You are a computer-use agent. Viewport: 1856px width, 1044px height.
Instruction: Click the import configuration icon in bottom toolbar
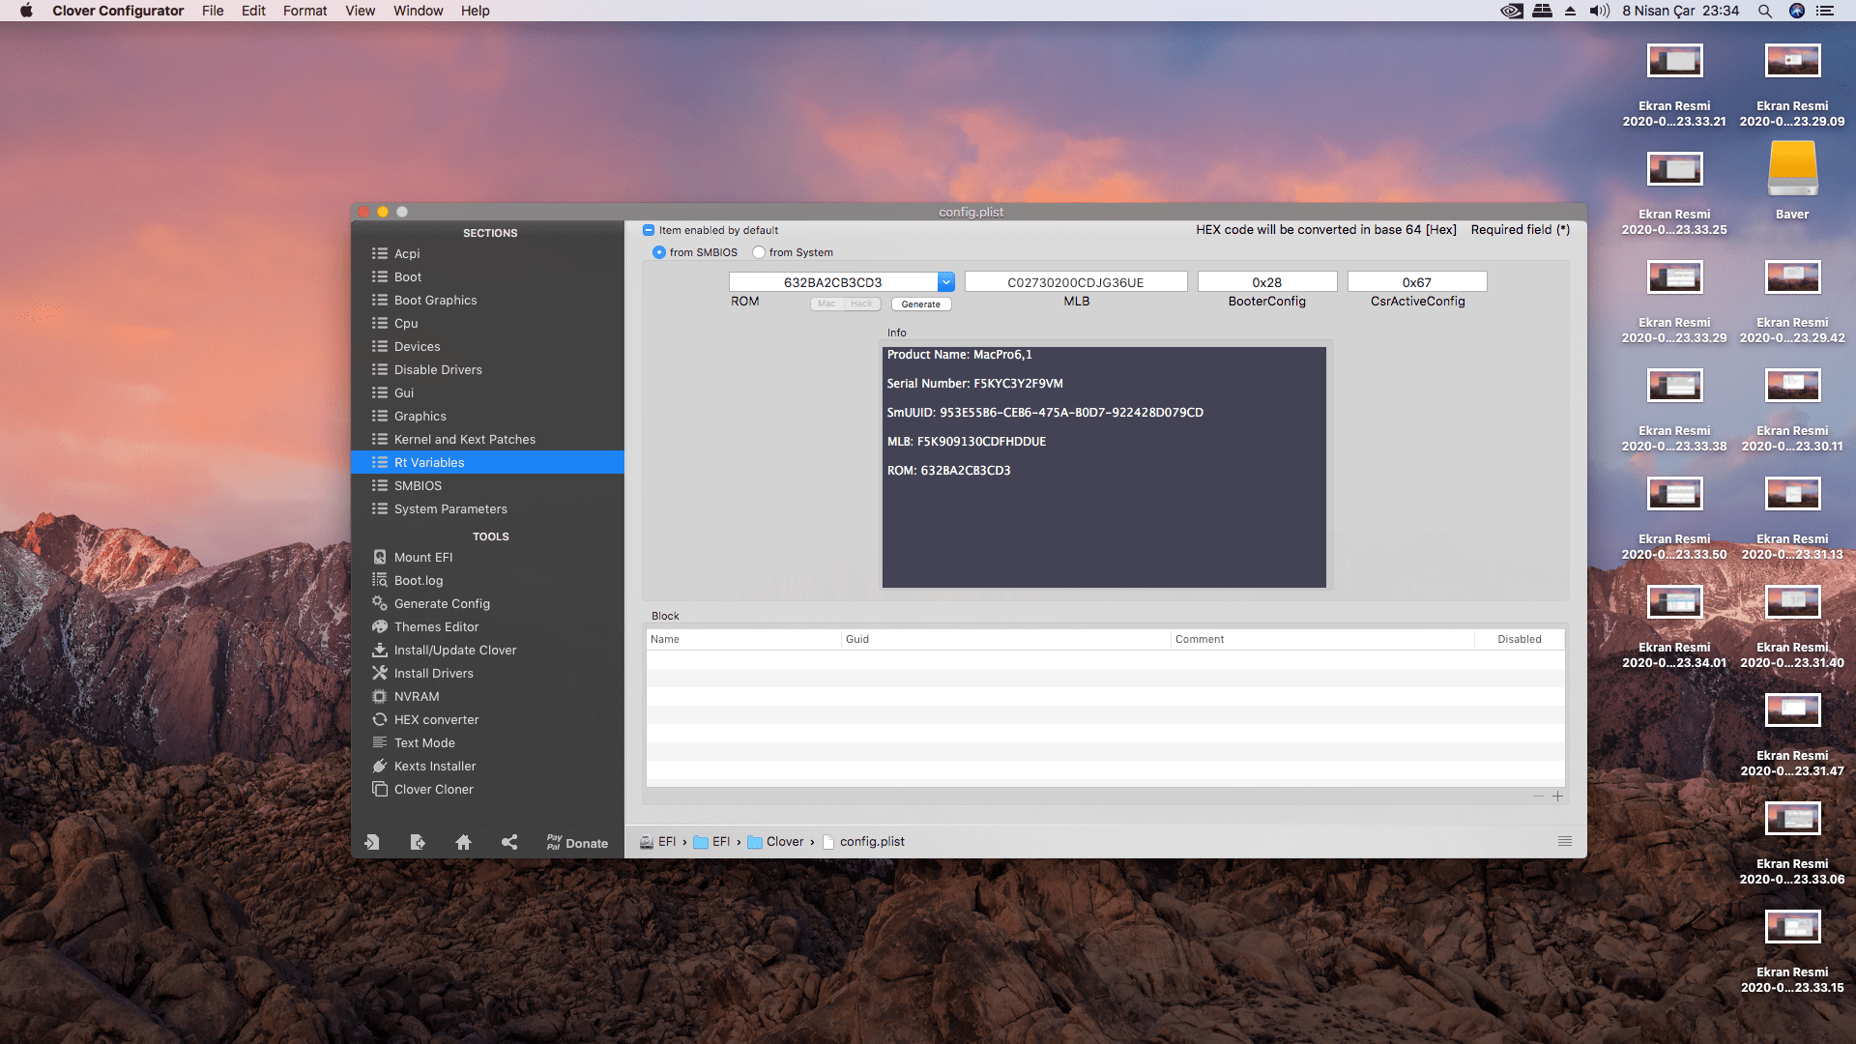point(371,842)
